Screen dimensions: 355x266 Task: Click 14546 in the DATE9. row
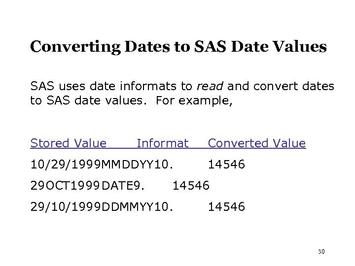point(191,185)
